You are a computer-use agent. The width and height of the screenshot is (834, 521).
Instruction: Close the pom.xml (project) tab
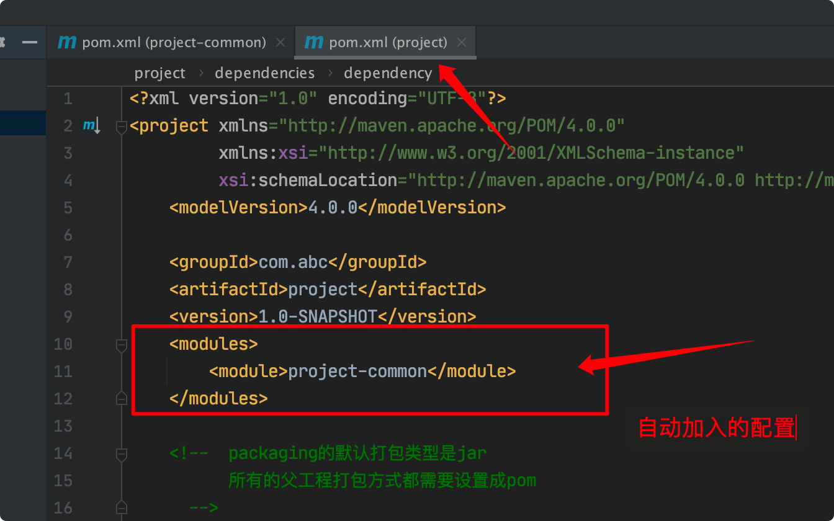[x=461, y=42]
